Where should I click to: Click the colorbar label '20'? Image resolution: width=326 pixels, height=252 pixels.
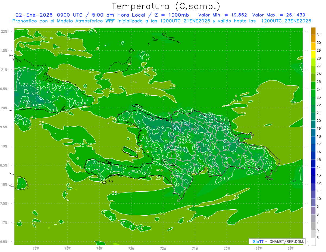click(x=319, y=121)
